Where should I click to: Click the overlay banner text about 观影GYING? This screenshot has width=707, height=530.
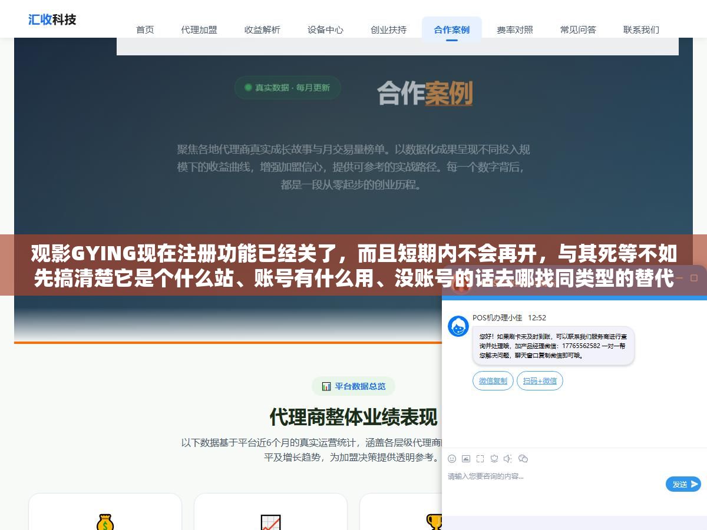click(353, 266)
